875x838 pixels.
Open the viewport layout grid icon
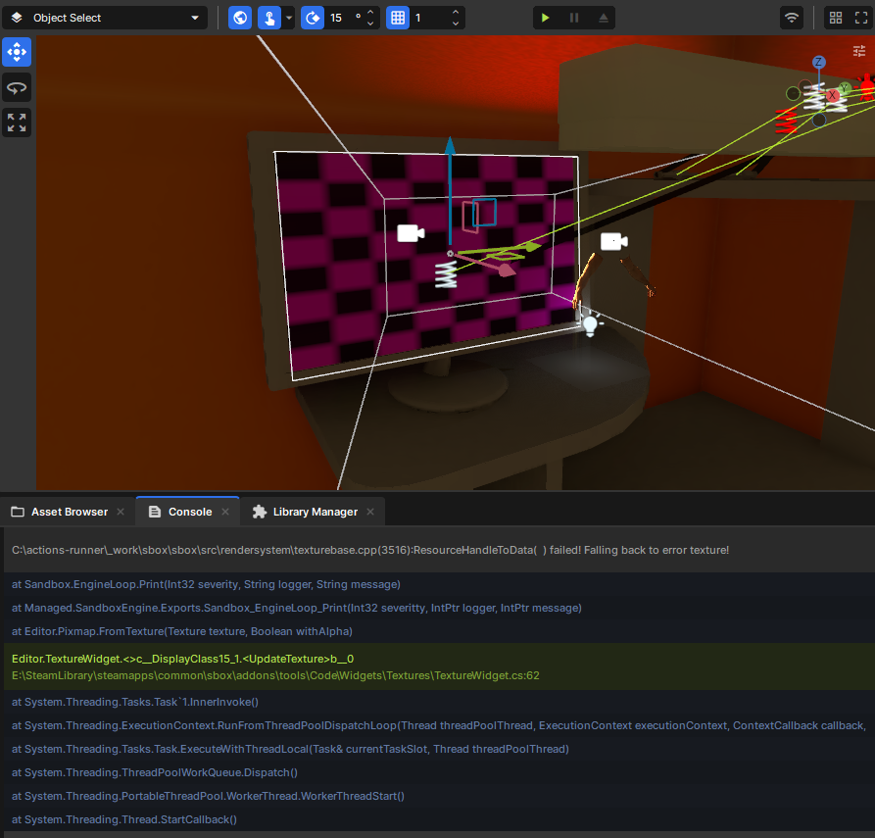pos(836,18)
